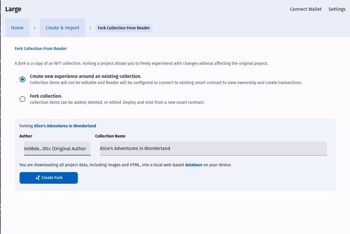Open Connect Wallet
Screen dimensions: 350x234
coord(306,9)
